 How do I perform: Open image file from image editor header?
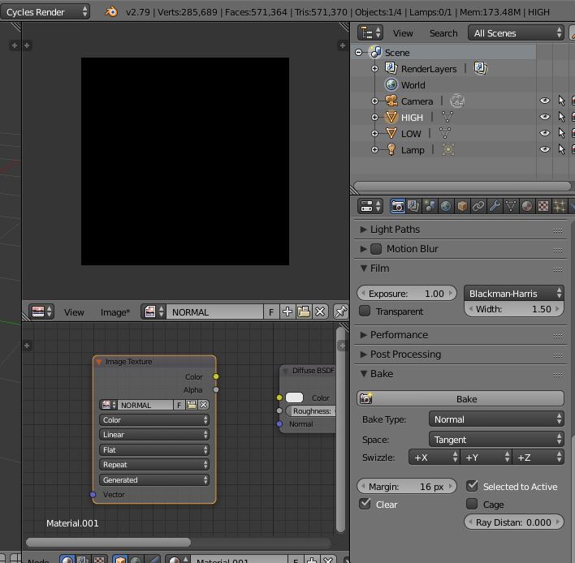(304, 312)
